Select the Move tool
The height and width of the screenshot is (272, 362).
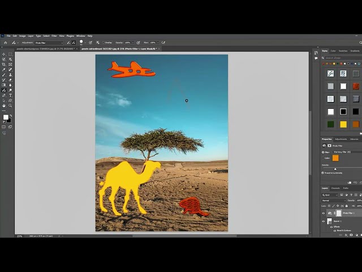[x=4, y=54]
